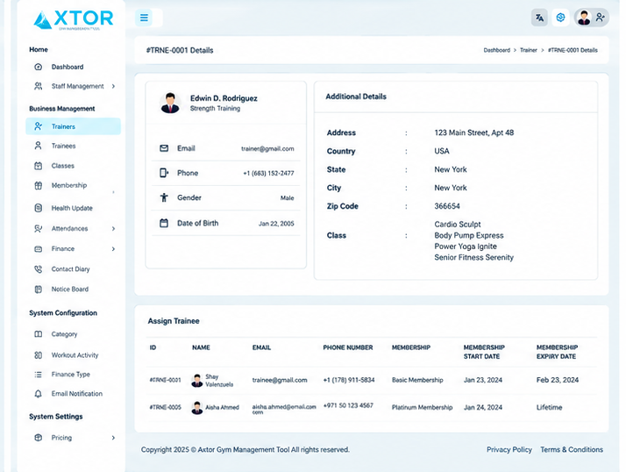
Task: Click the PHONE NUMBER column header
Action: (348, 347)
